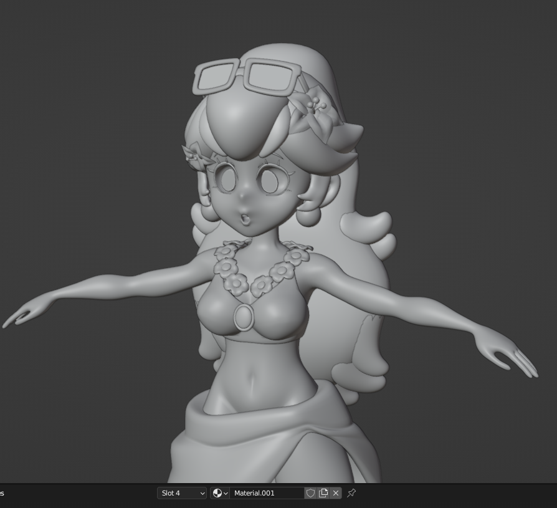The image size is (557, 508).
Task: Toggle the pin icon in the header
Action: 351,493
